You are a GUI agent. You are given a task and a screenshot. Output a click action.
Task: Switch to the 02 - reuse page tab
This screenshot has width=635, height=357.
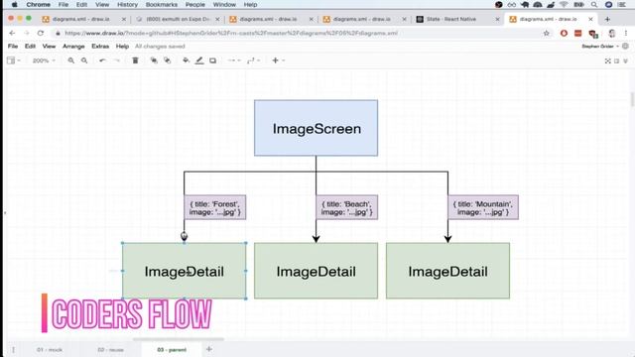pyautogui.click(x=110, y=350)
